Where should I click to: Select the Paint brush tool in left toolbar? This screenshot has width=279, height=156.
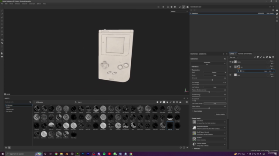tap(2, 10)
